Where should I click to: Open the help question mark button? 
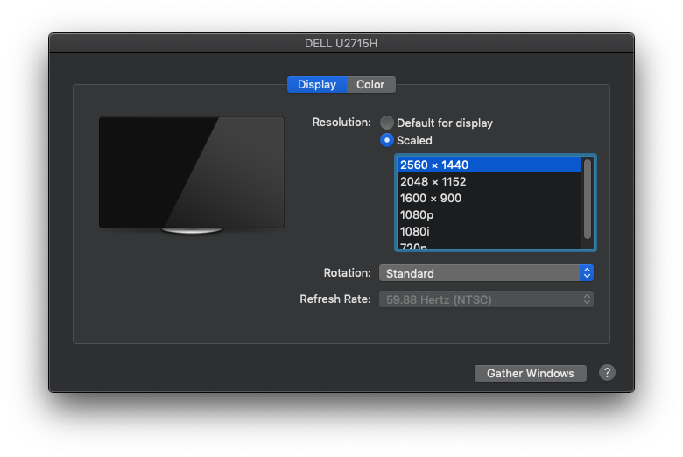(607, 373)
